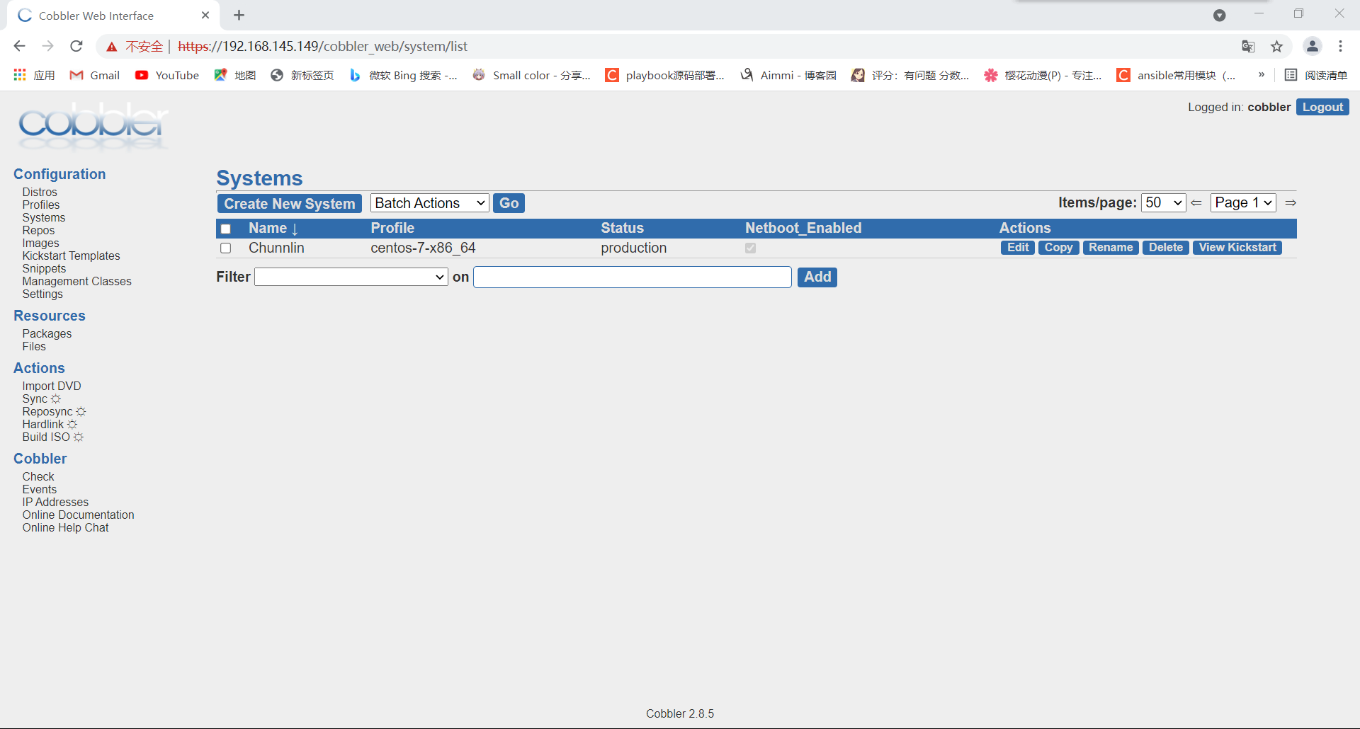Screen dimensions: 1360x729
Task: Click the Add filter button
Action: [x=817, y=277]
